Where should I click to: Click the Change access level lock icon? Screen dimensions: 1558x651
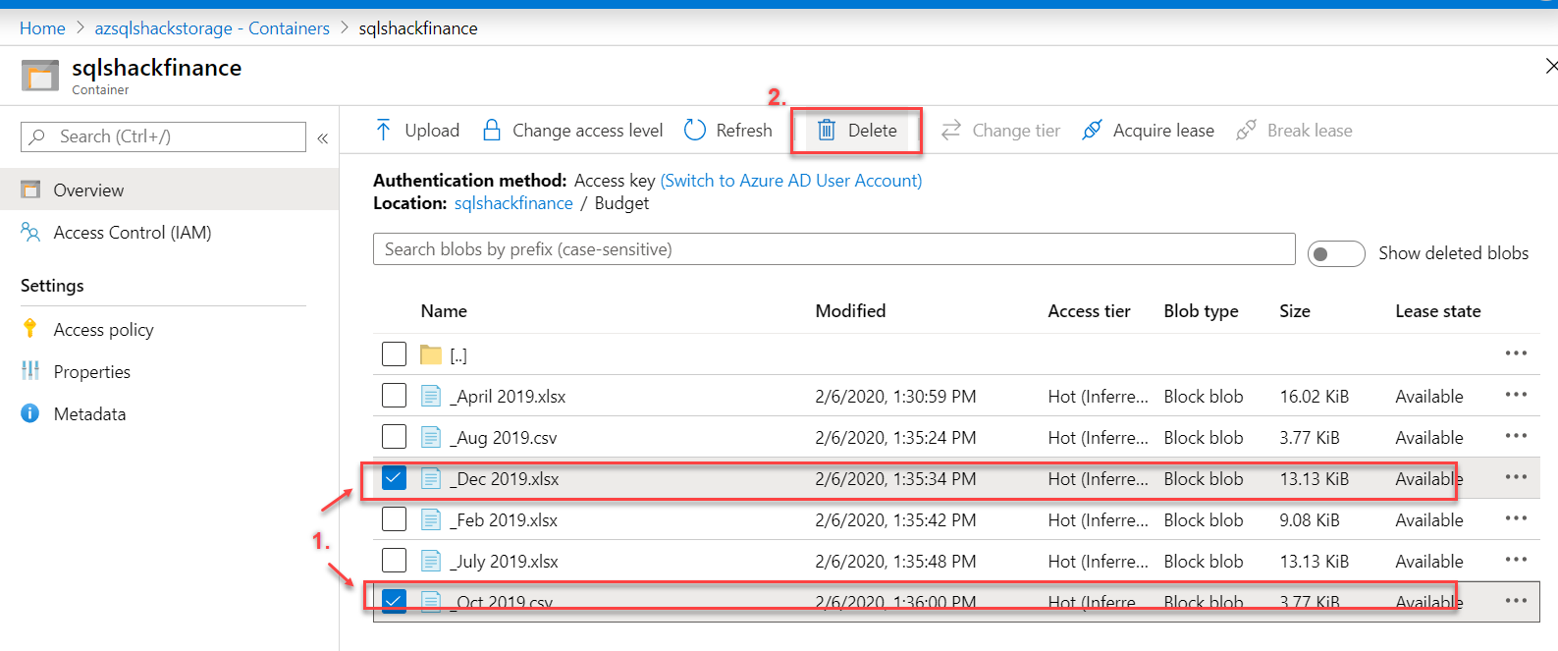tap(492, 130)
